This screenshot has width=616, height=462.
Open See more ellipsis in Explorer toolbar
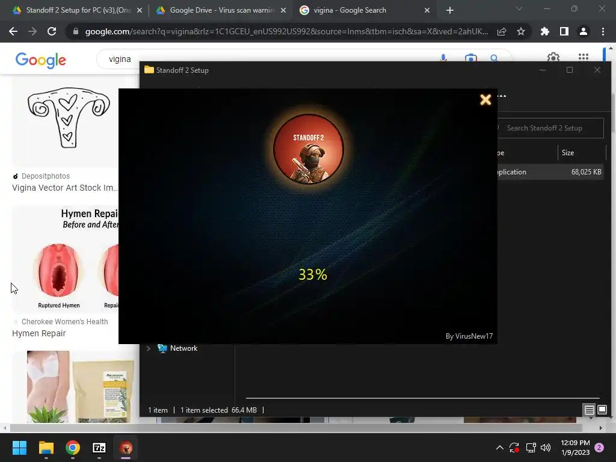[502, 96]
